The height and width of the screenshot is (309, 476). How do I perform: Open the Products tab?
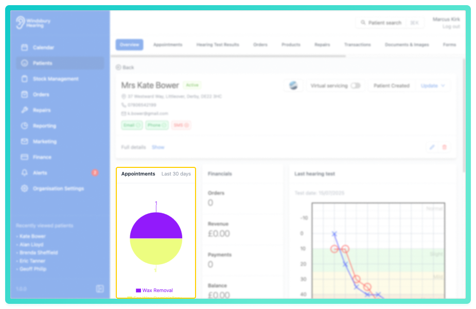(x=291, y=45)
